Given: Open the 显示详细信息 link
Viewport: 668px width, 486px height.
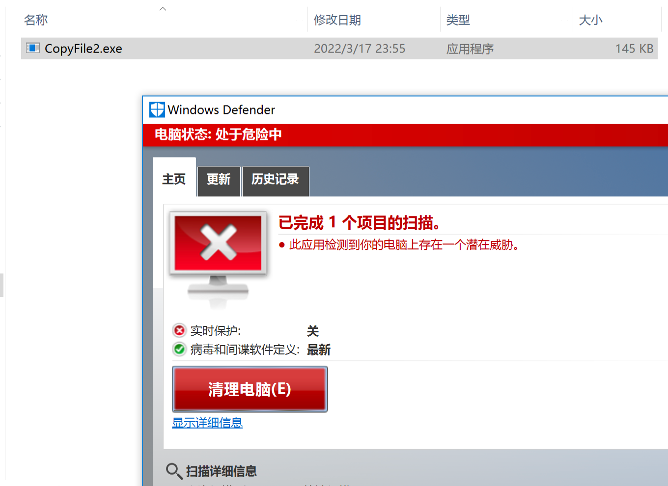Looking at the screenshot, I should pos(207,422).
